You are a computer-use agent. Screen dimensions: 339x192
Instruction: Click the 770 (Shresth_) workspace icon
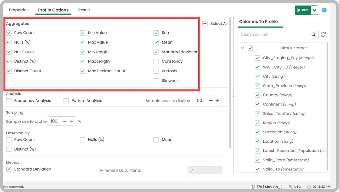(x=252, y=187)
